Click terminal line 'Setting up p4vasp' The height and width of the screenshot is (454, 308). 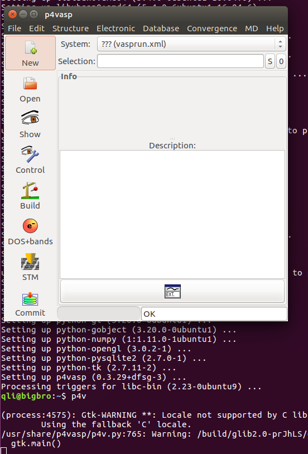click(94, 377)
